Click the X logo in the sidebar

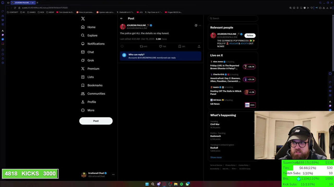[83, 19]
